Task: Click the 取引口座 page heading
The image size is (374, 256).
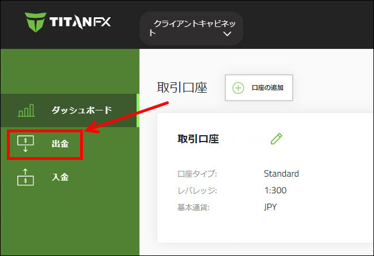Action: click(x=182, y=87)
